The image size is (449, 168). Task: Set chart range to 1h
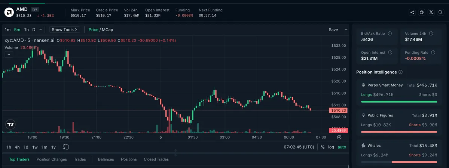point(9,147)
